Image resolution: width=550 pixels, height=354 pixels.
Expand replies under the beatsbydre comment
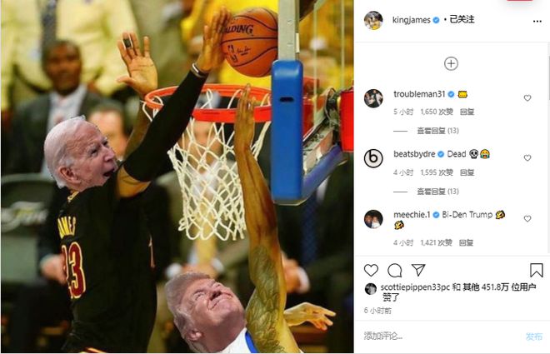[437, 192]
